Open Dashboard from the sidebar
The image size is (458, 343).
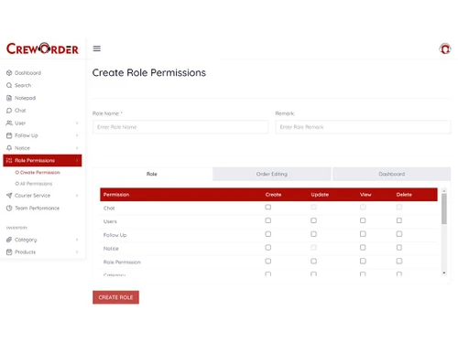[x=27, y=73]
